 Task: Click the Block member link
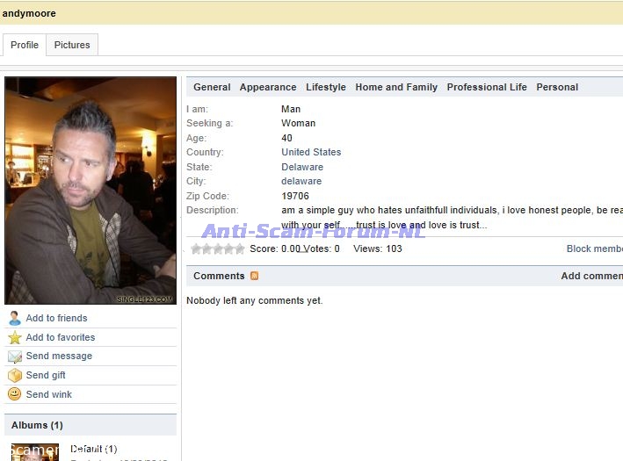click(595, 249)
